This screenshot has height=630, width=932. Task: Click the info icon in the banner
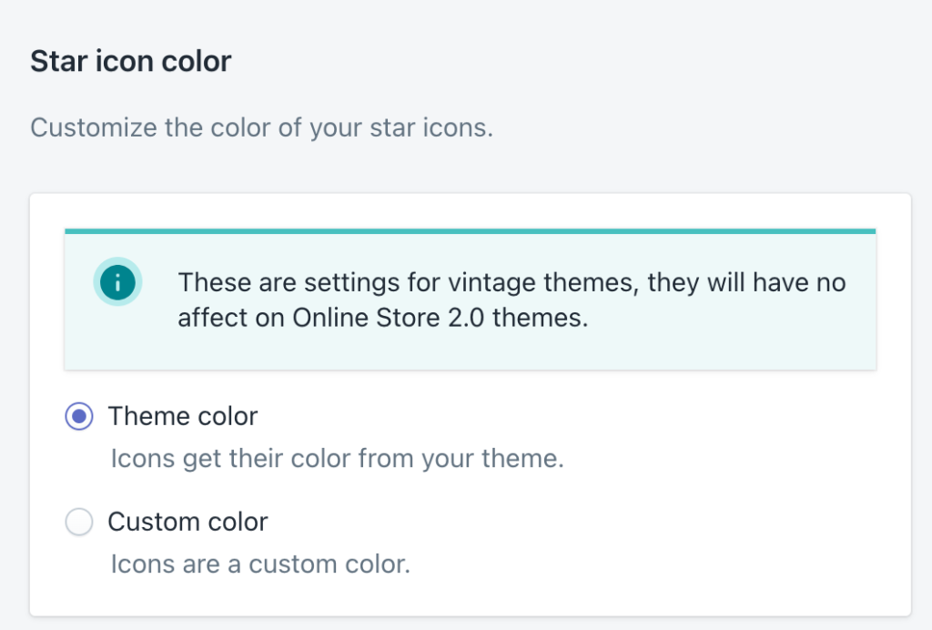[x=117, y=283]
